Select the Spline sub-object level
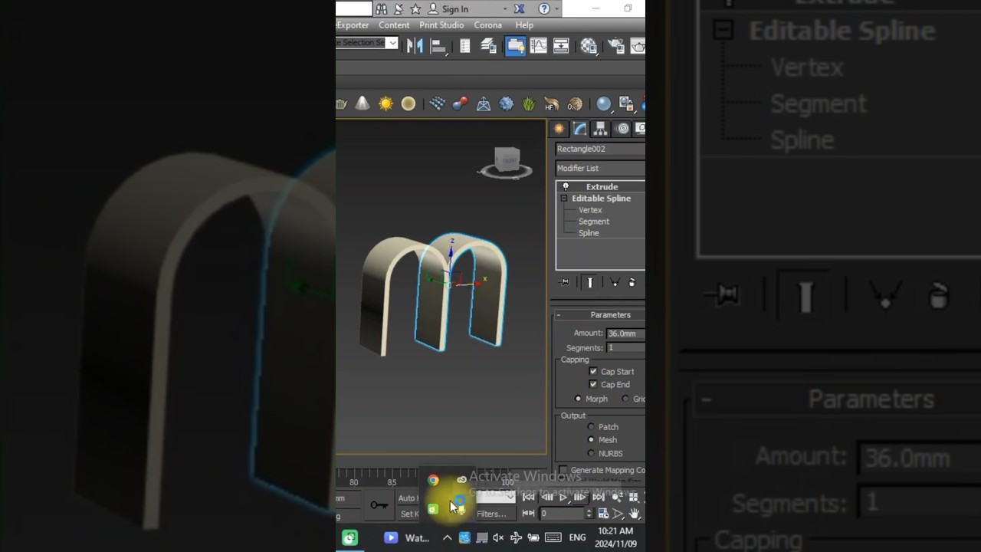This screenshot has width=981, height=552. point(589,233)
